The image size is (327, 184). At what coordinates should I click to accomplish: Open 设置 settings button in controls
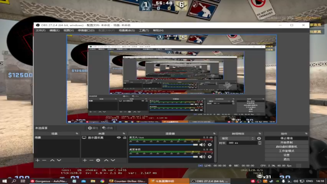coord(287,155)
